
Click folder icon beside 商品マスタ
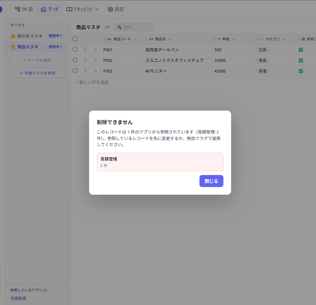(x=13, y=47)
